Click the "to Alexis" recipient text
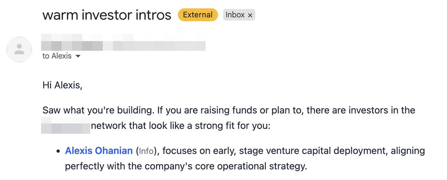 pos(57,57)
